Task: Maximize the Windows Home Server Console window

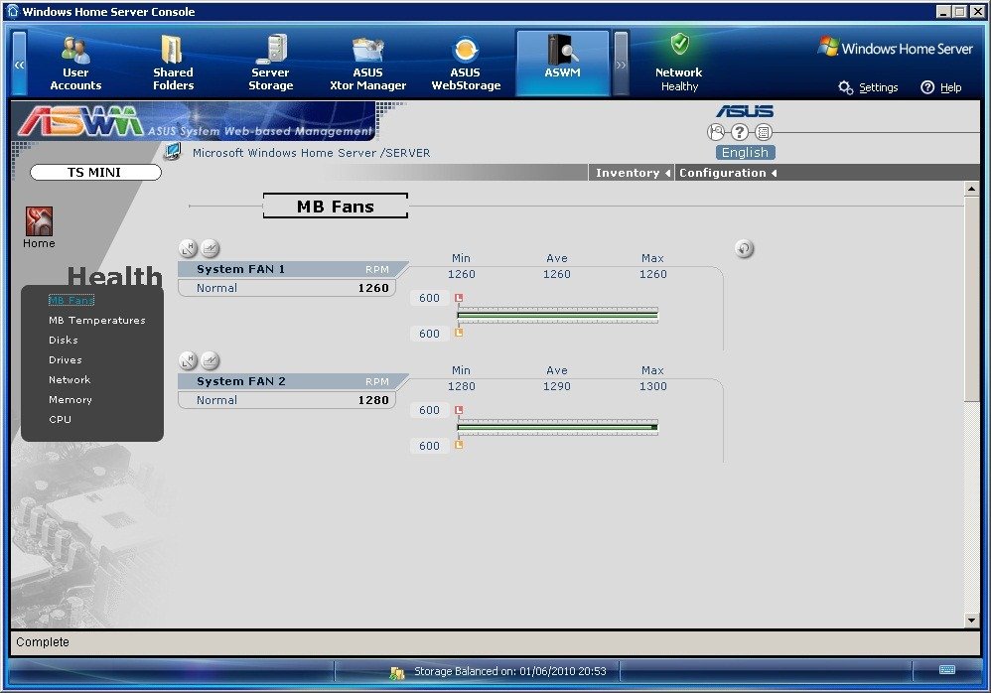Action: click(959, 11)
